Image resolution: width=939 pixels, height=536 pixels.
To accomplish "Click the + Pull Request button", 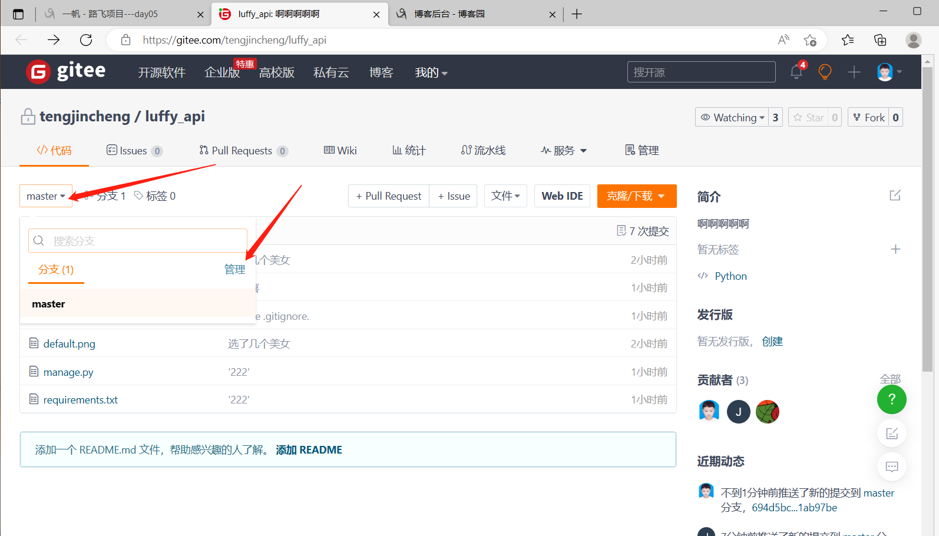I will point(389,196).
